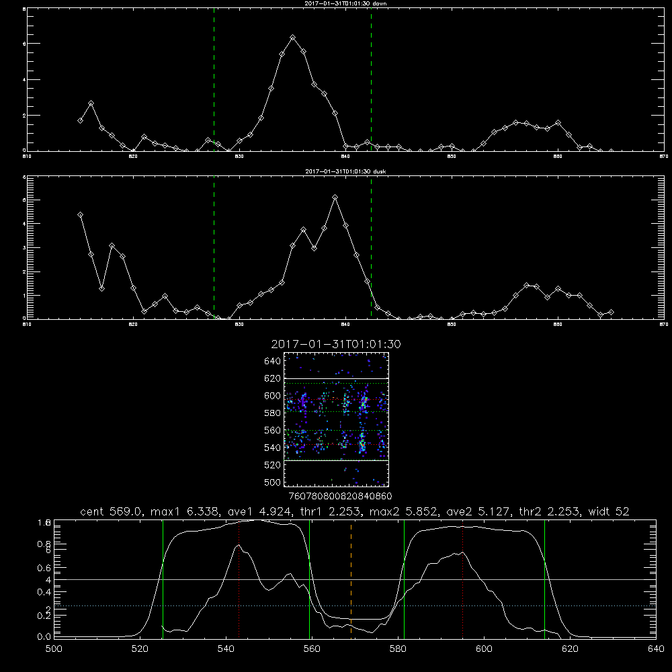This screenshot has height=672, width=672.
Task: Click the '520' label on spectrogram y-axis
Action: pos(273,465)
